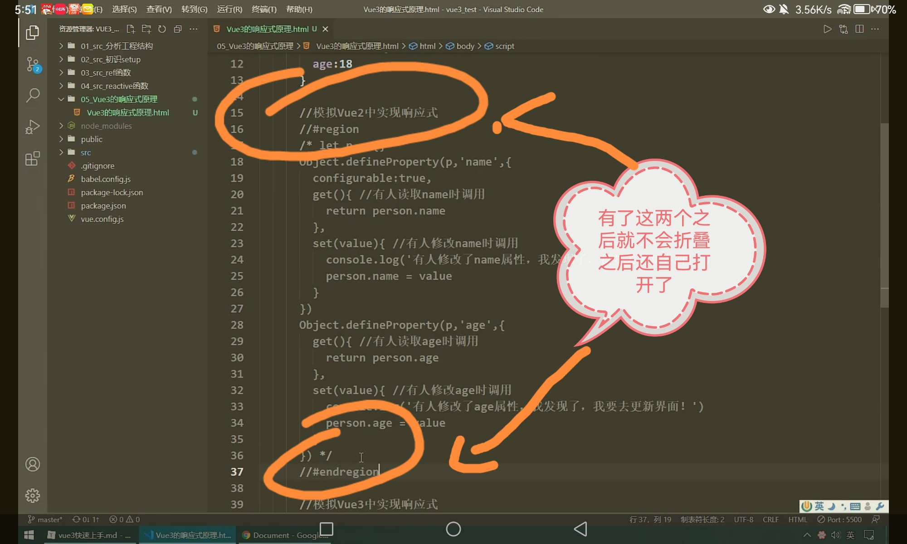This screenshot has width=907, height=544.
Task: Open the 运行(R) menu
Action: [x=229, y=9]
